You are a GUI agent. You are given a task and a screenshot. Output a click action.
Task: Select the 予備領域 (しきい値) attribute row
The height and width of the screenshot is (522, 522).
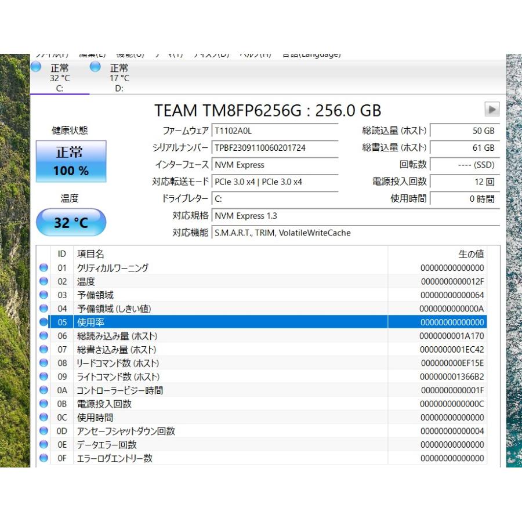click(x=262, y=309)
